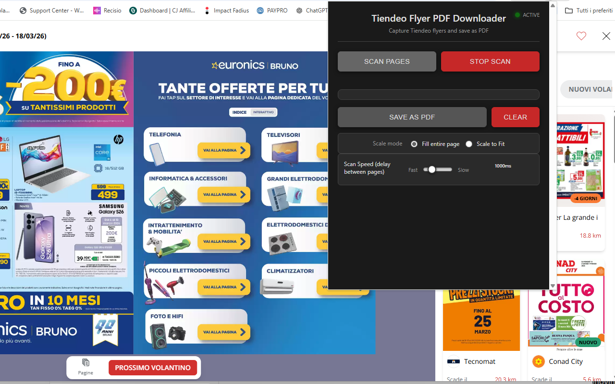Select the Fill entire page option

pos(414,144)
